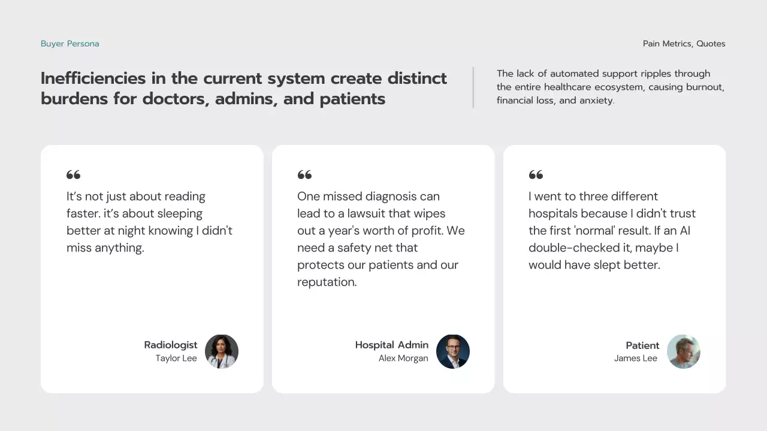Click the subtitle paragraph about automated support
Image resolution: width=767 pixels, height=431 pixels.
pos(610,87)
